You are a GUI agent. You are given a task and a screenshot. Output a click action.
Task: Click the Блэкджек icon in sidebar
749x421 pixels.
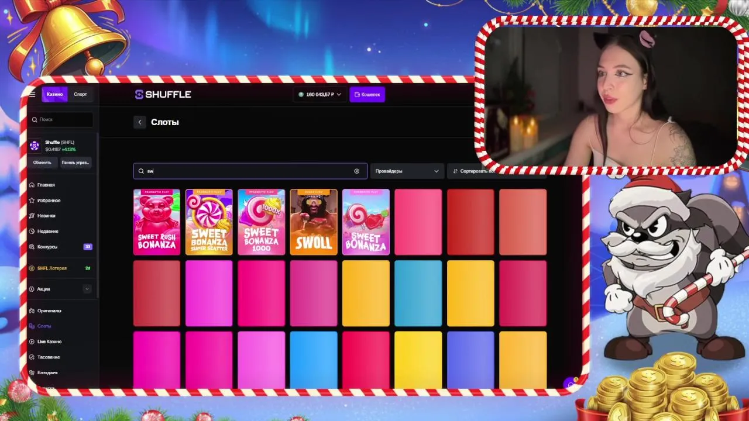click(x=32, y=372)
